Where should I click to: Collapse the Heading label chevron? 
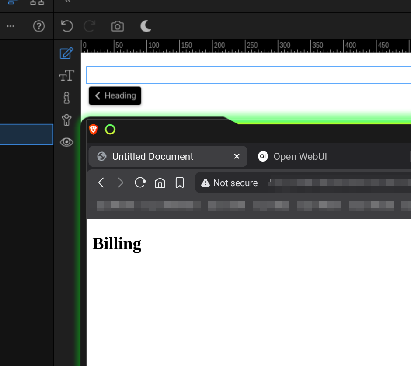98,95
